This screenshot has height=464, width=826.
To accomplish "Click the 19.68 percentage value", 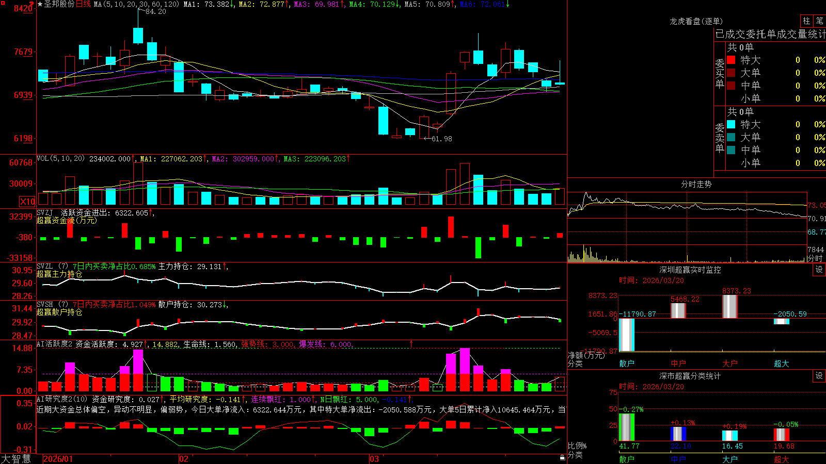I will click(784, 446).
